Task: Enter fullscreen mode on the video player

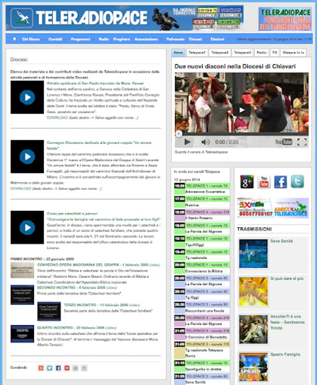Action: click(x=302, y=142)
